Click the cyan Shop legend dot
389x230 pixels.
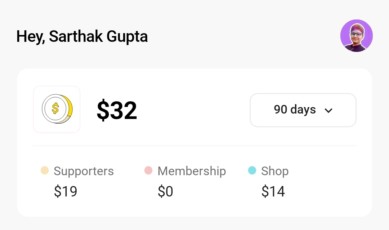click(252, 171)
